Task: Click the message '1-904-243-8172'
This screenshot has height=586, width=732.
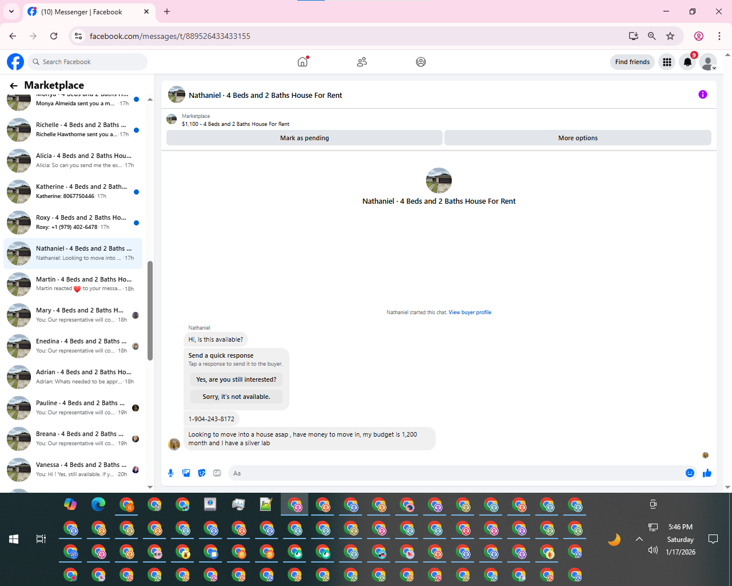Action: pyautogui.click(x=212, y=419)
